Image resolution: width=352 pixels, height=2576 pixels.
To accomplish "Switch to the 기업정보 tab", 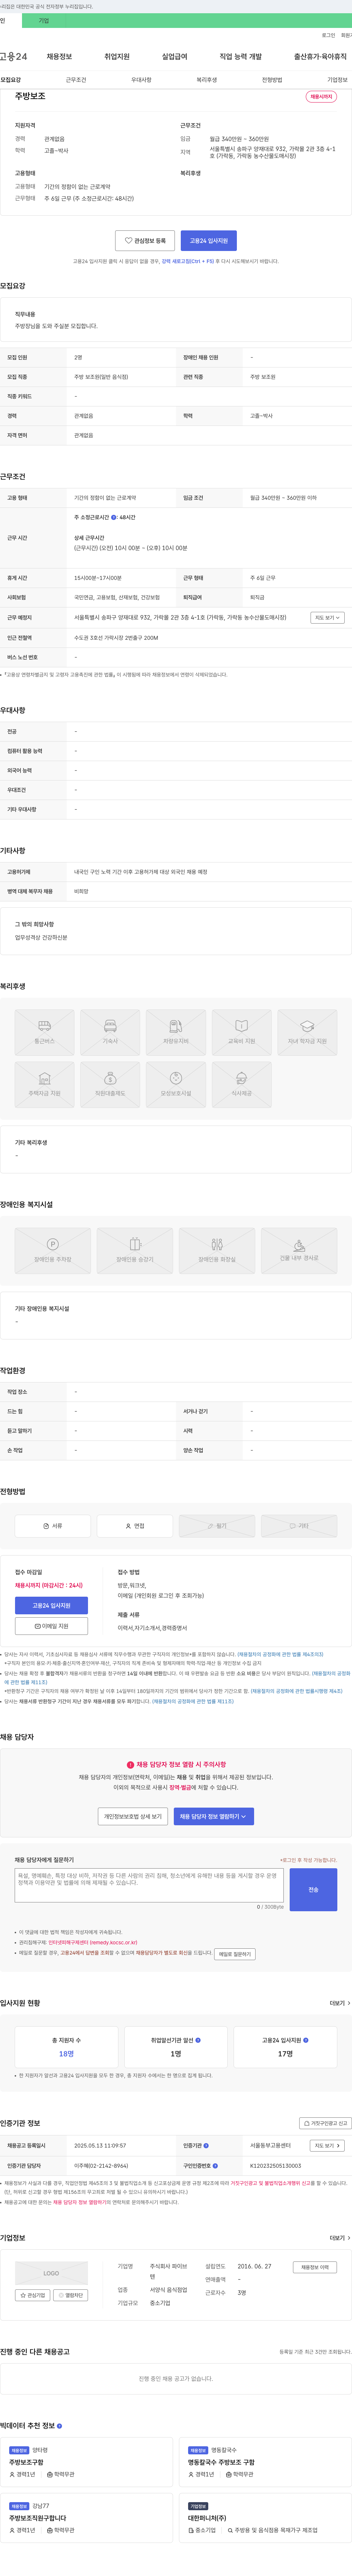I will pyautogui.click(x=337, y=80).
